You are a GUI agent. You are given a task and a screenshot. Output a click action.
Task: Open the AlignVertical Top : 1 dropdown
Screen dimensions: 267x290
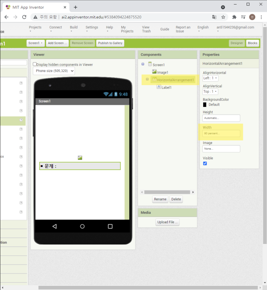tap(210, 92)
